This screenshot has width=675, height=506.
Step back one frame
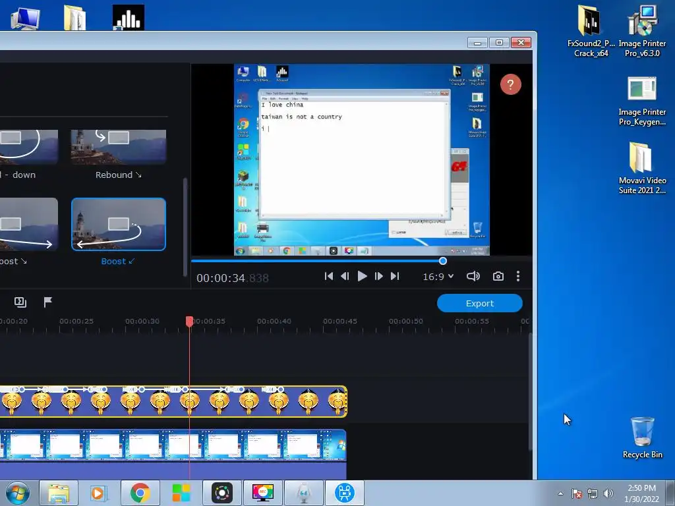[x=345, y=276]
